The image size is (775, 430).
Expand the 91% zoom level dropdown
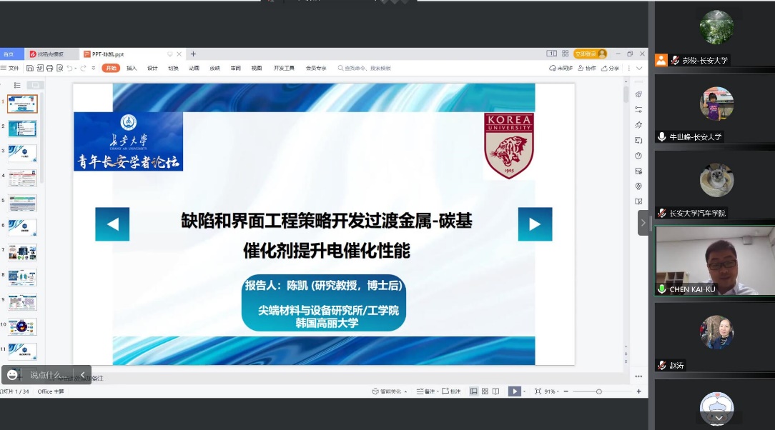553,391
